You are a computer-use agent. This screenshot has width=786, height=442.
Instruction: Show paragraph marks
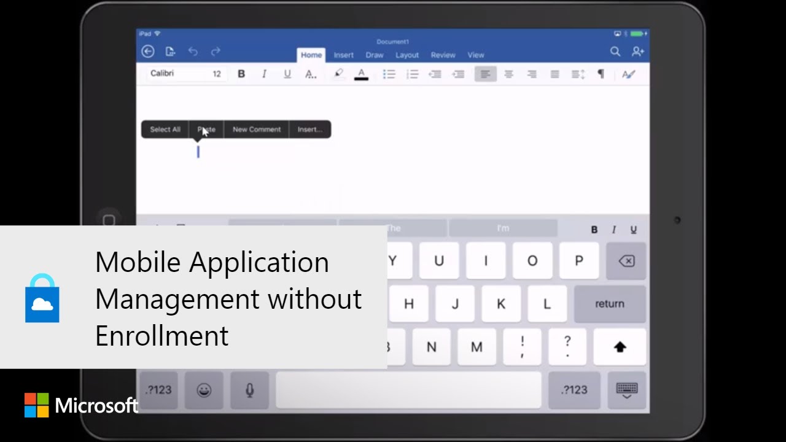[x=601, y=74]
